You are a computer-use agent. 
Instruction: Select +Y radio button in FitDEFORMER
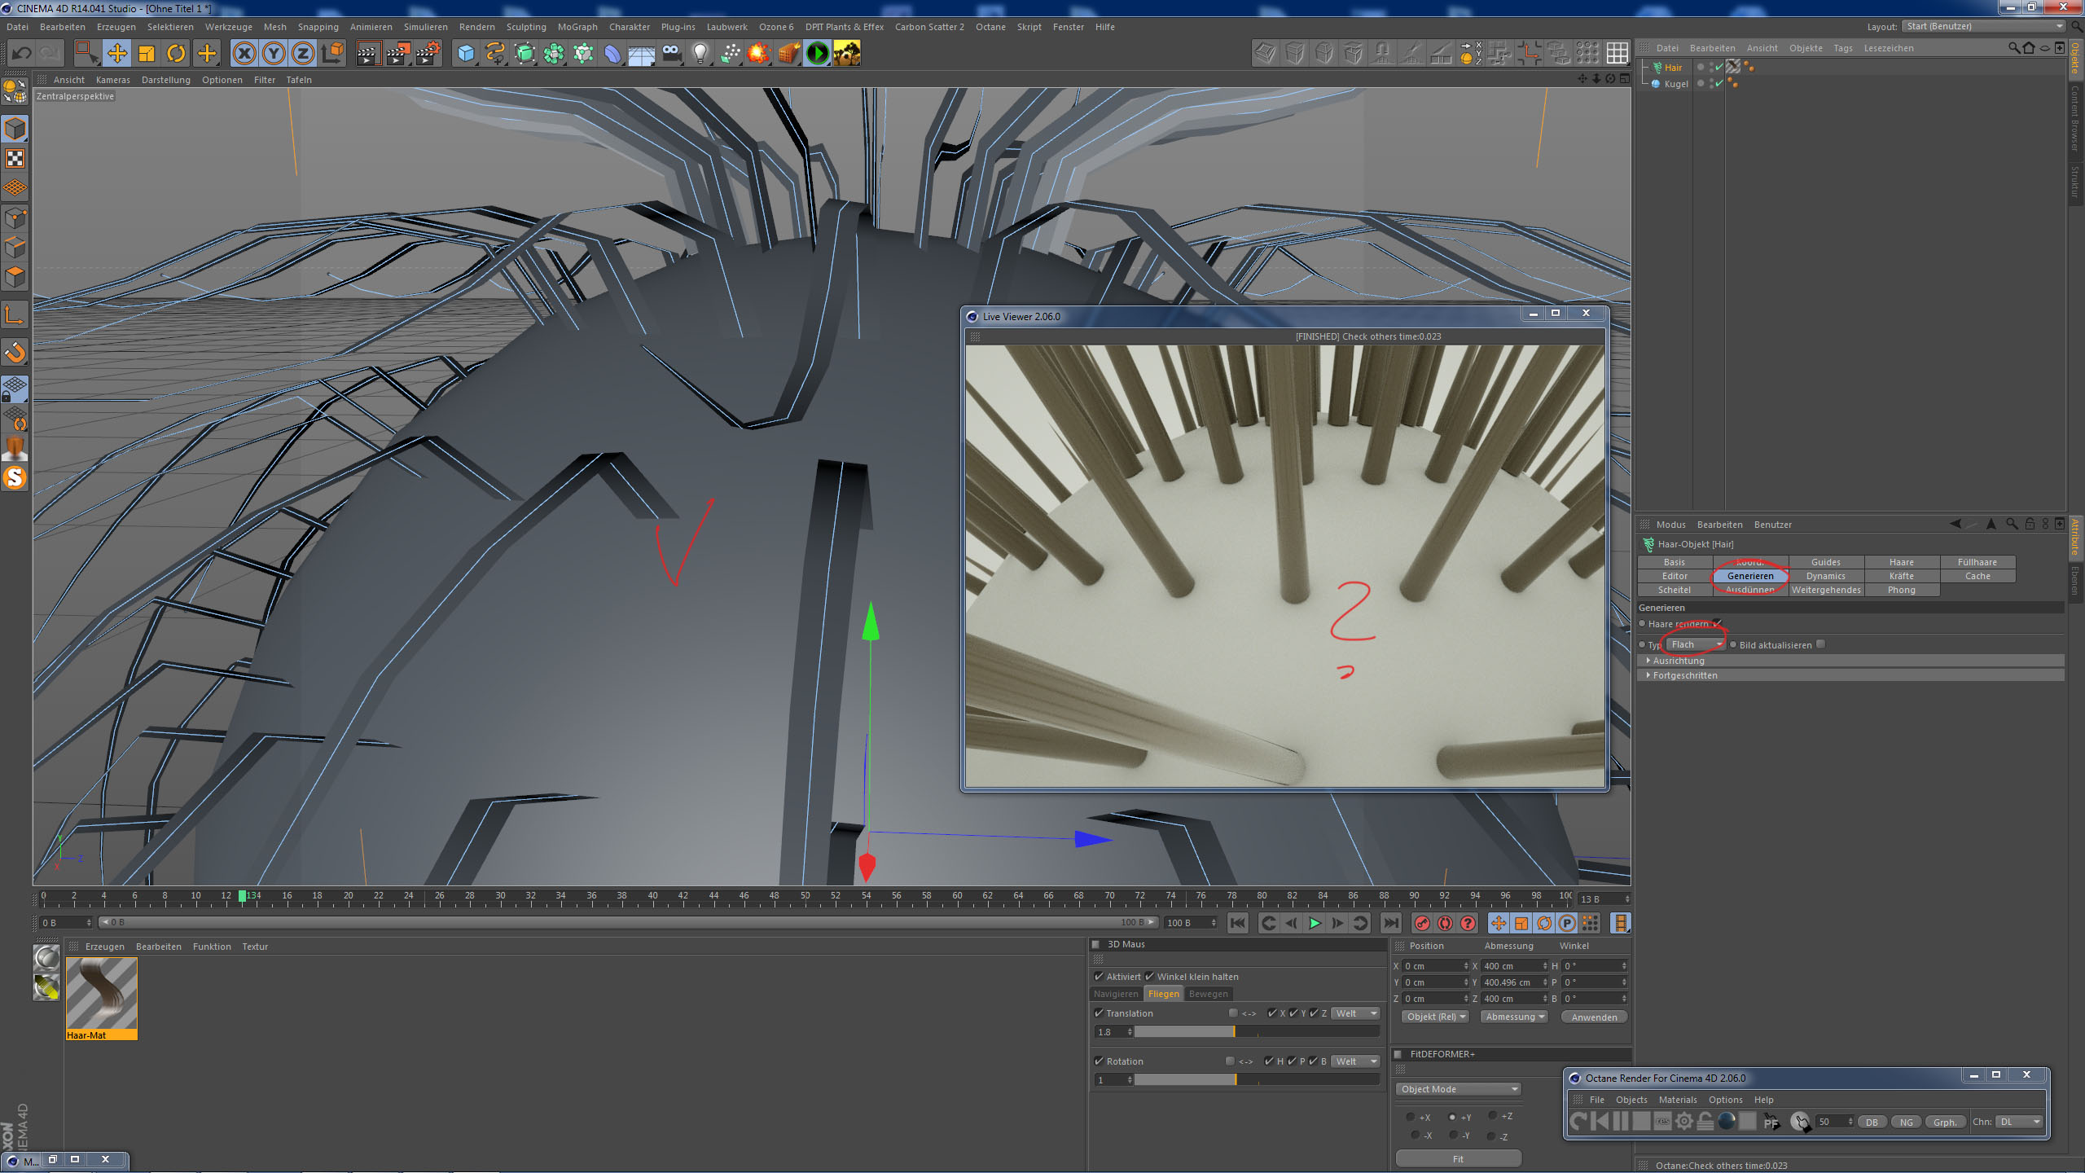[1452, 1118]
